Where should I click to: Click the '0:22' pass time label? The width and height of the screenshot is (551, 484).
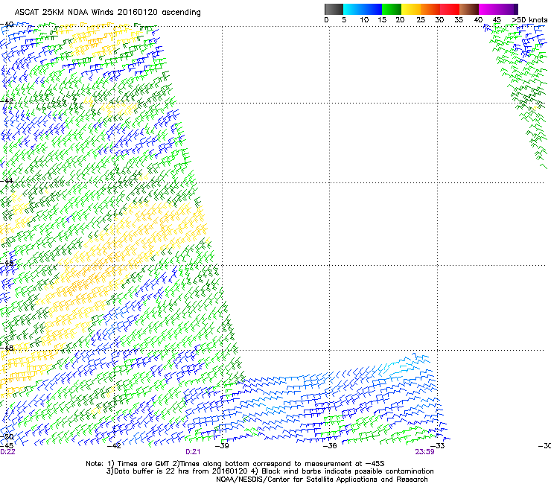pyautogui.click(x=7, y=452)
